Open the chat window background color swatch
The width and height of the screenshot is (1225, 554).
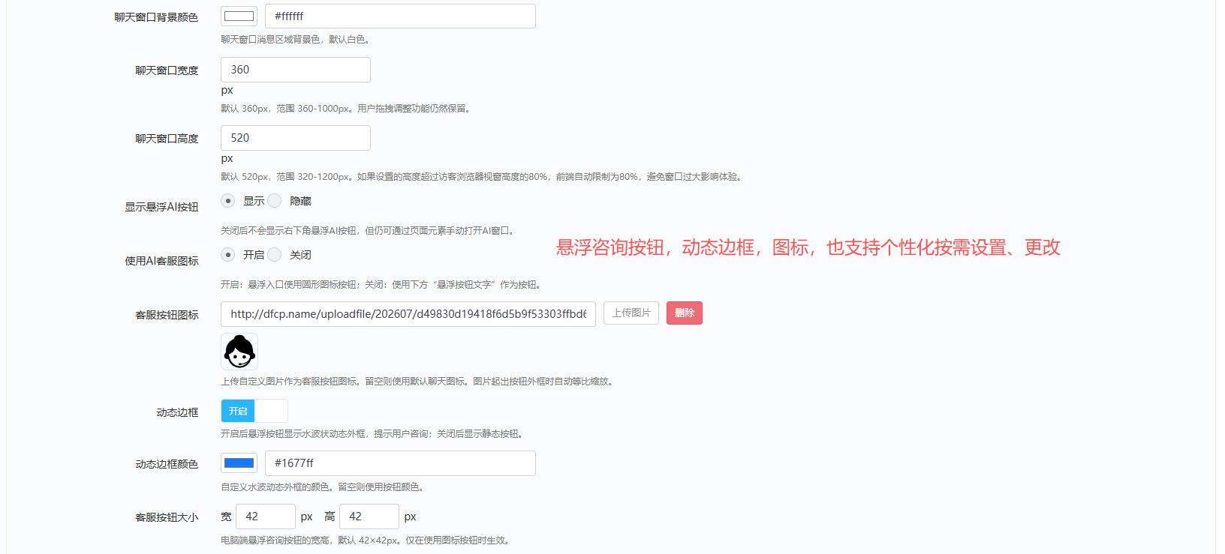coord(239,16)
